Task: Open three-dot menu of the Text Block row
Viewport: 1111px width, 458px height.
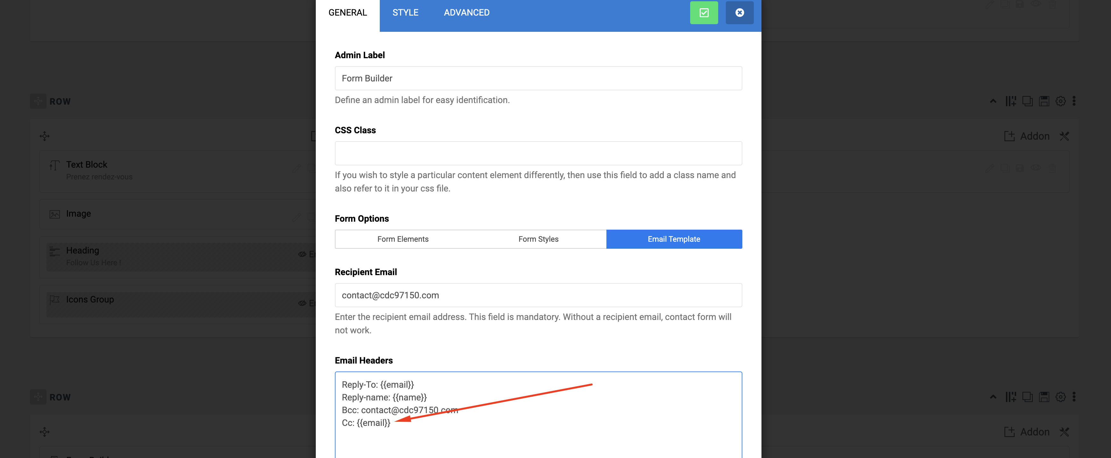Action: tap(1074, 101)
